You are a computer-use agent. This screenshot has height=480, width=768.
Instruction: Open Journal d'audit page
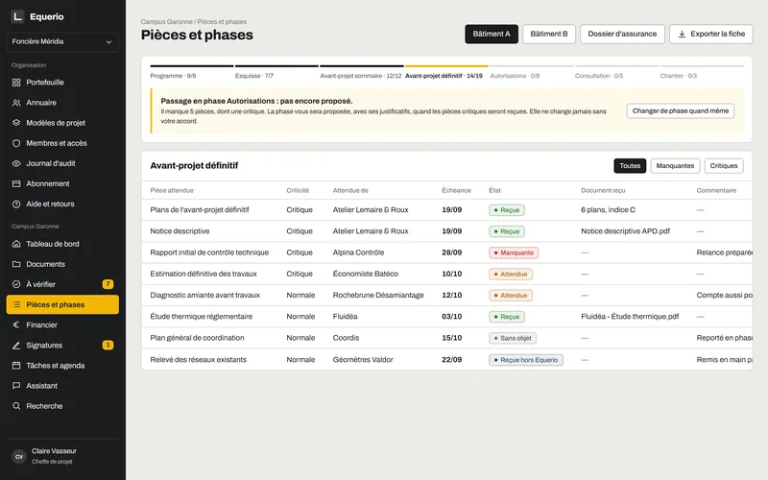tap(62, 163)
